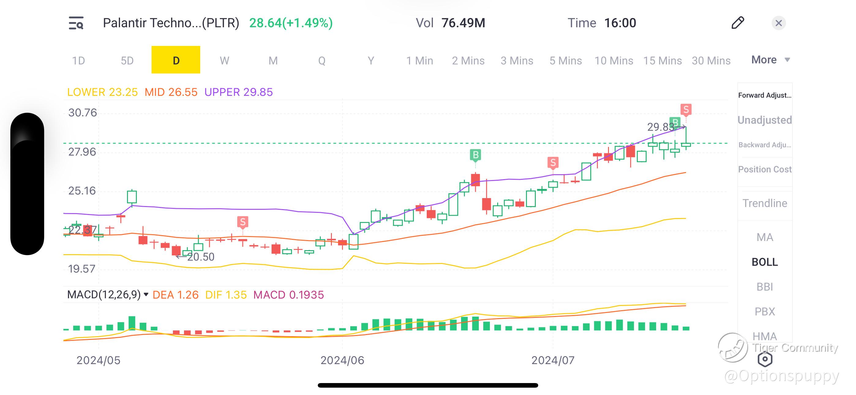The image size is (856, 395).
Task: Tap the purple UPPER 29.85 band label
Action: tap(238, 92)
